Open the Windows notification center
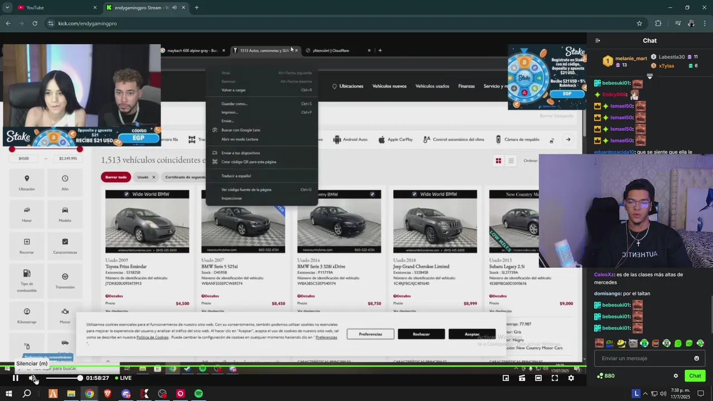 pyautogui.click(x=701, y=394)
